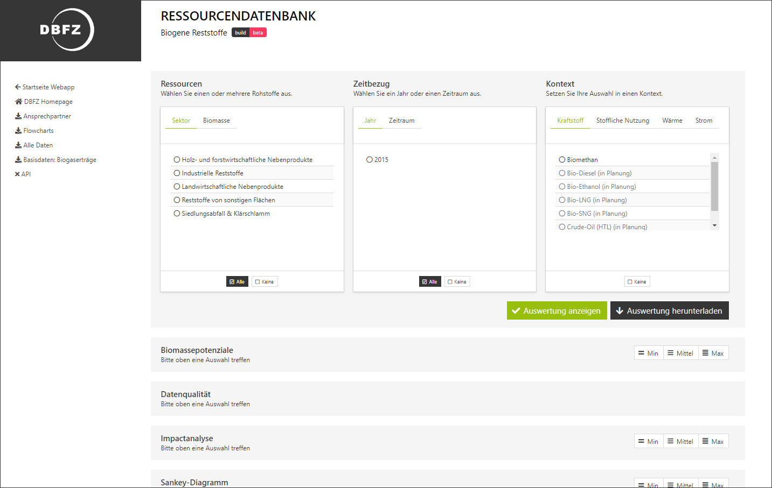Click Keine checkbox button under Zeitbezug

[457, 281]
